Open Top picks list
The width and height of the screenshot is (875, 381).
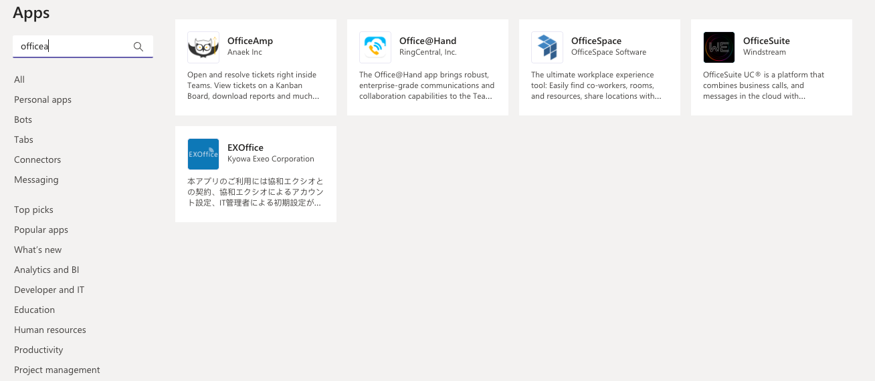[x=33, y=210]
